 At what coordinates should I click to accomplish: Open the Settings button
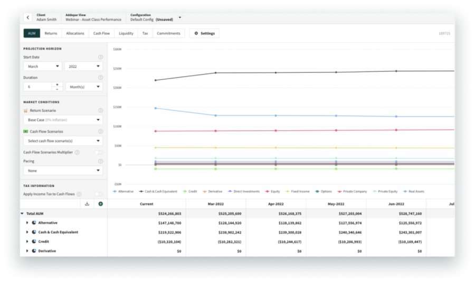click(204, 33)
